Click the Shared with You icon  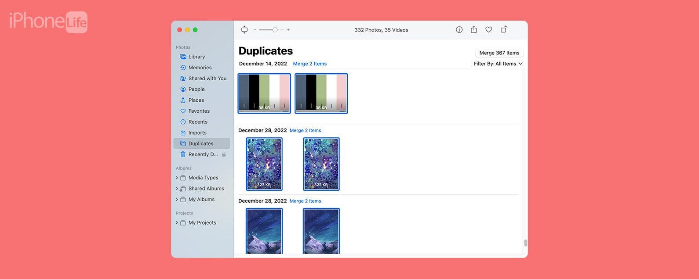[183, 79]
